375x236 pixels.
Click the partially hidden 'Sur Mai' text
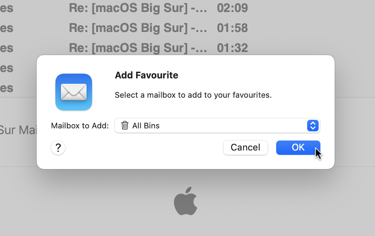18,130
